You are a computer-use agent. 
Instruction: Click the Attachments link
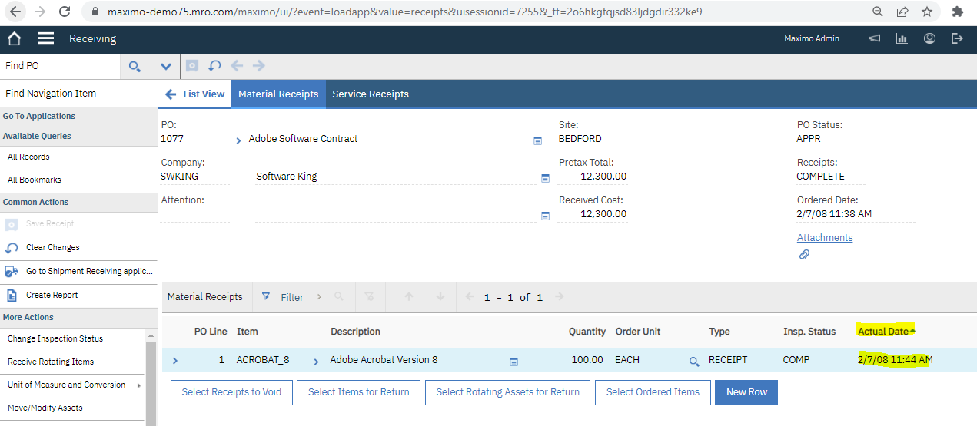(x=825, y=237)
